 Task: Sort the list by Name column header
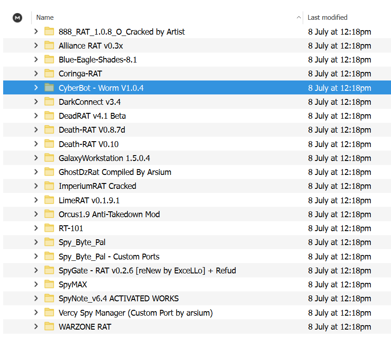[45, 18]
